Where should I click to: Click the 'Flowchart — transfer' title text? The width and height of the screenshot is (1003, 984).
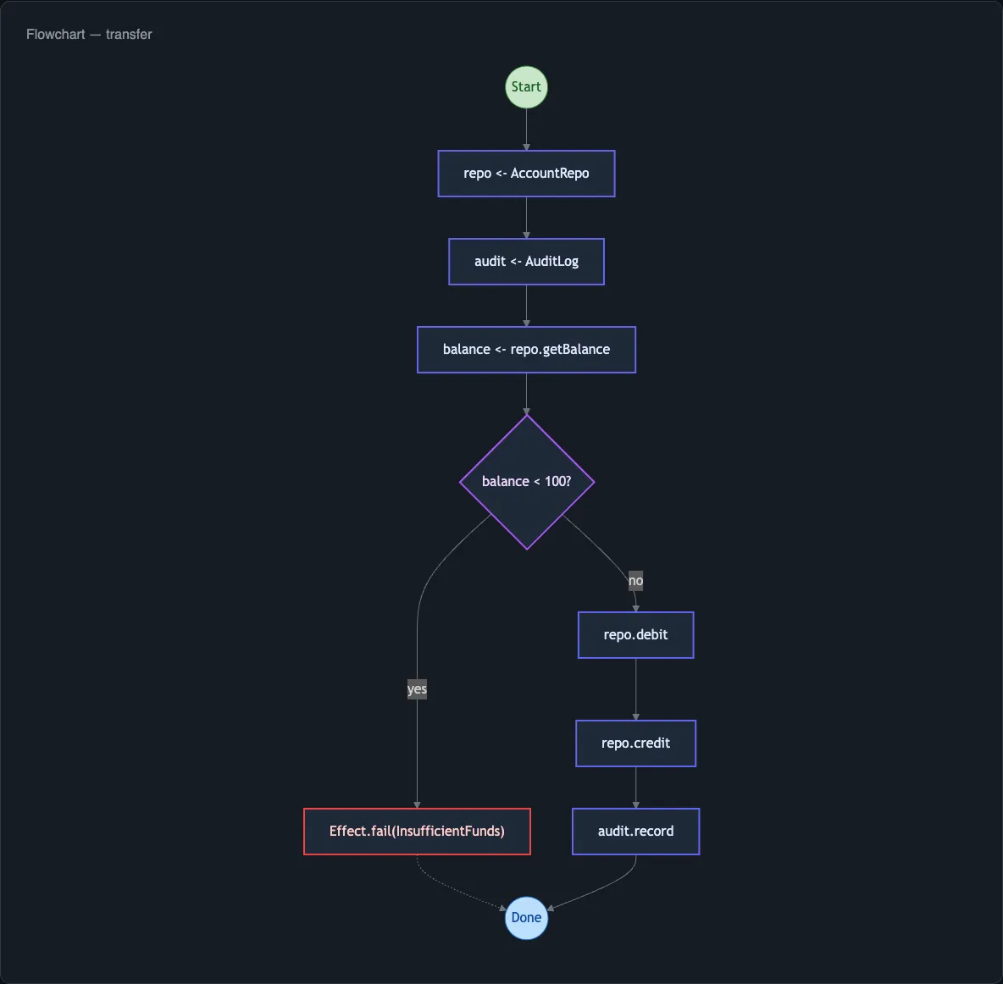click(89, 34)
